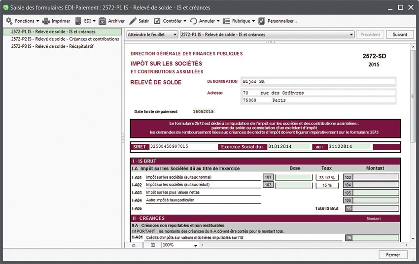Click the Contrôler checkmark icon
This screenshot has width=419, height=264.
click(x=157, y=21)
